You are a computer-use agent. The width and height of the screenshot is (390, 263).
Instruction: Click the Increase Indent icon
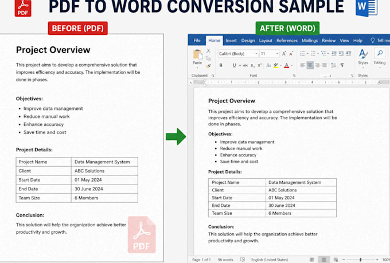(x=341, y=53)
